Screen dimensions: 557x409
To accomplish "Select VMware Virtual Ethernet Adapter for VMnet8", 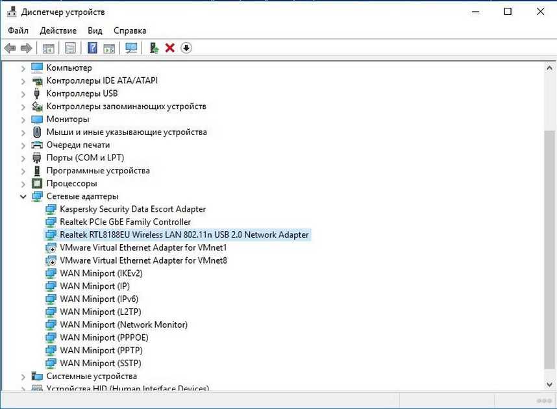I will tap(143, 260).
